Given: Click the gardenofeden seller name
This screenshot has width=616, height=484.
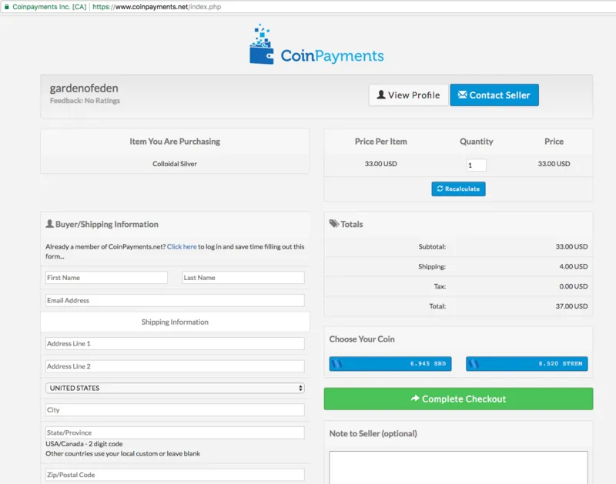Looking at the screenshot, I should (84, 88).
